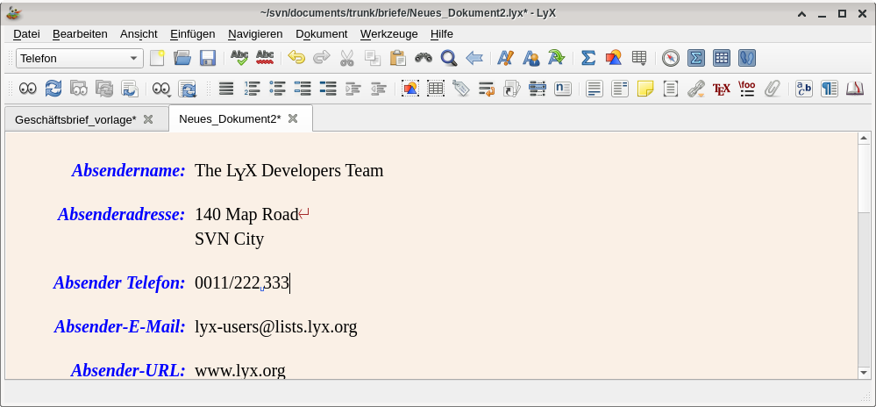
Task: Insert a yellow LyX note
Action: 645,88
